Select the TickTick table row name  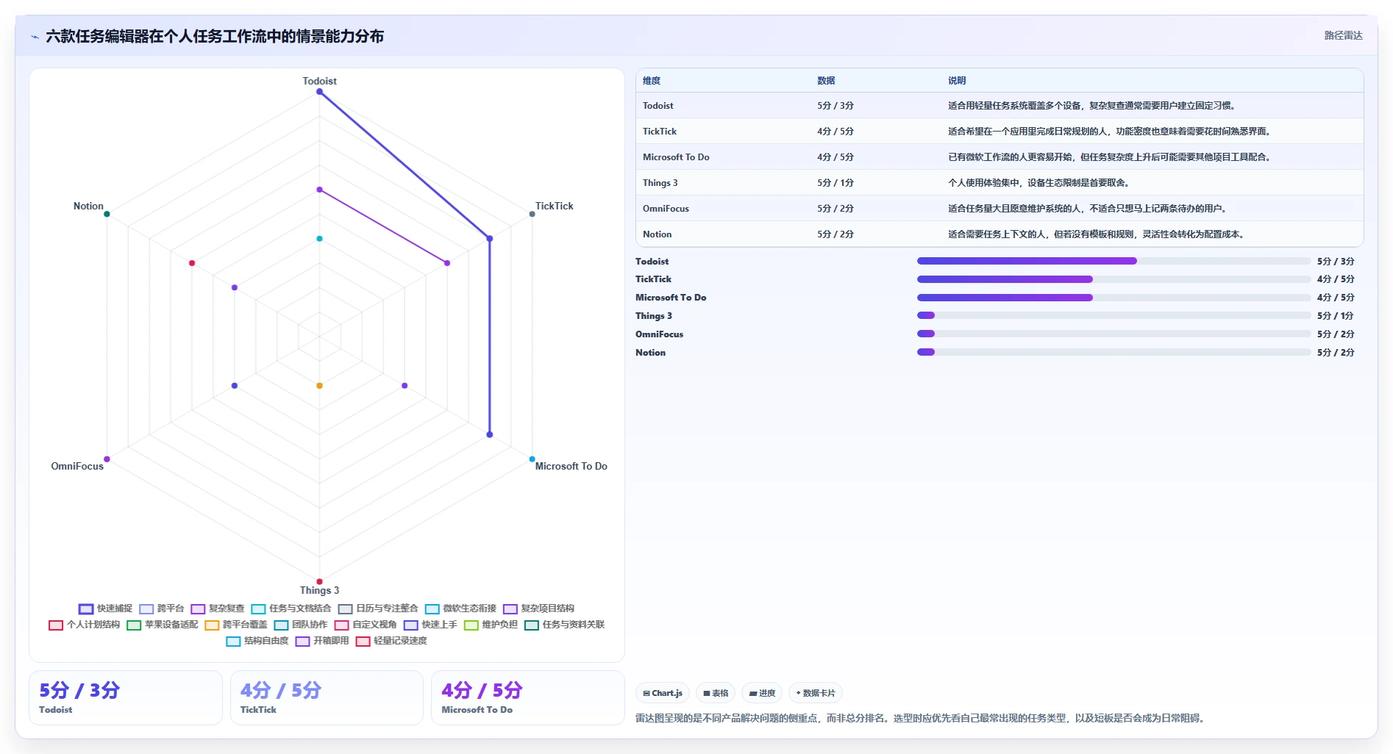coord(660,132)
